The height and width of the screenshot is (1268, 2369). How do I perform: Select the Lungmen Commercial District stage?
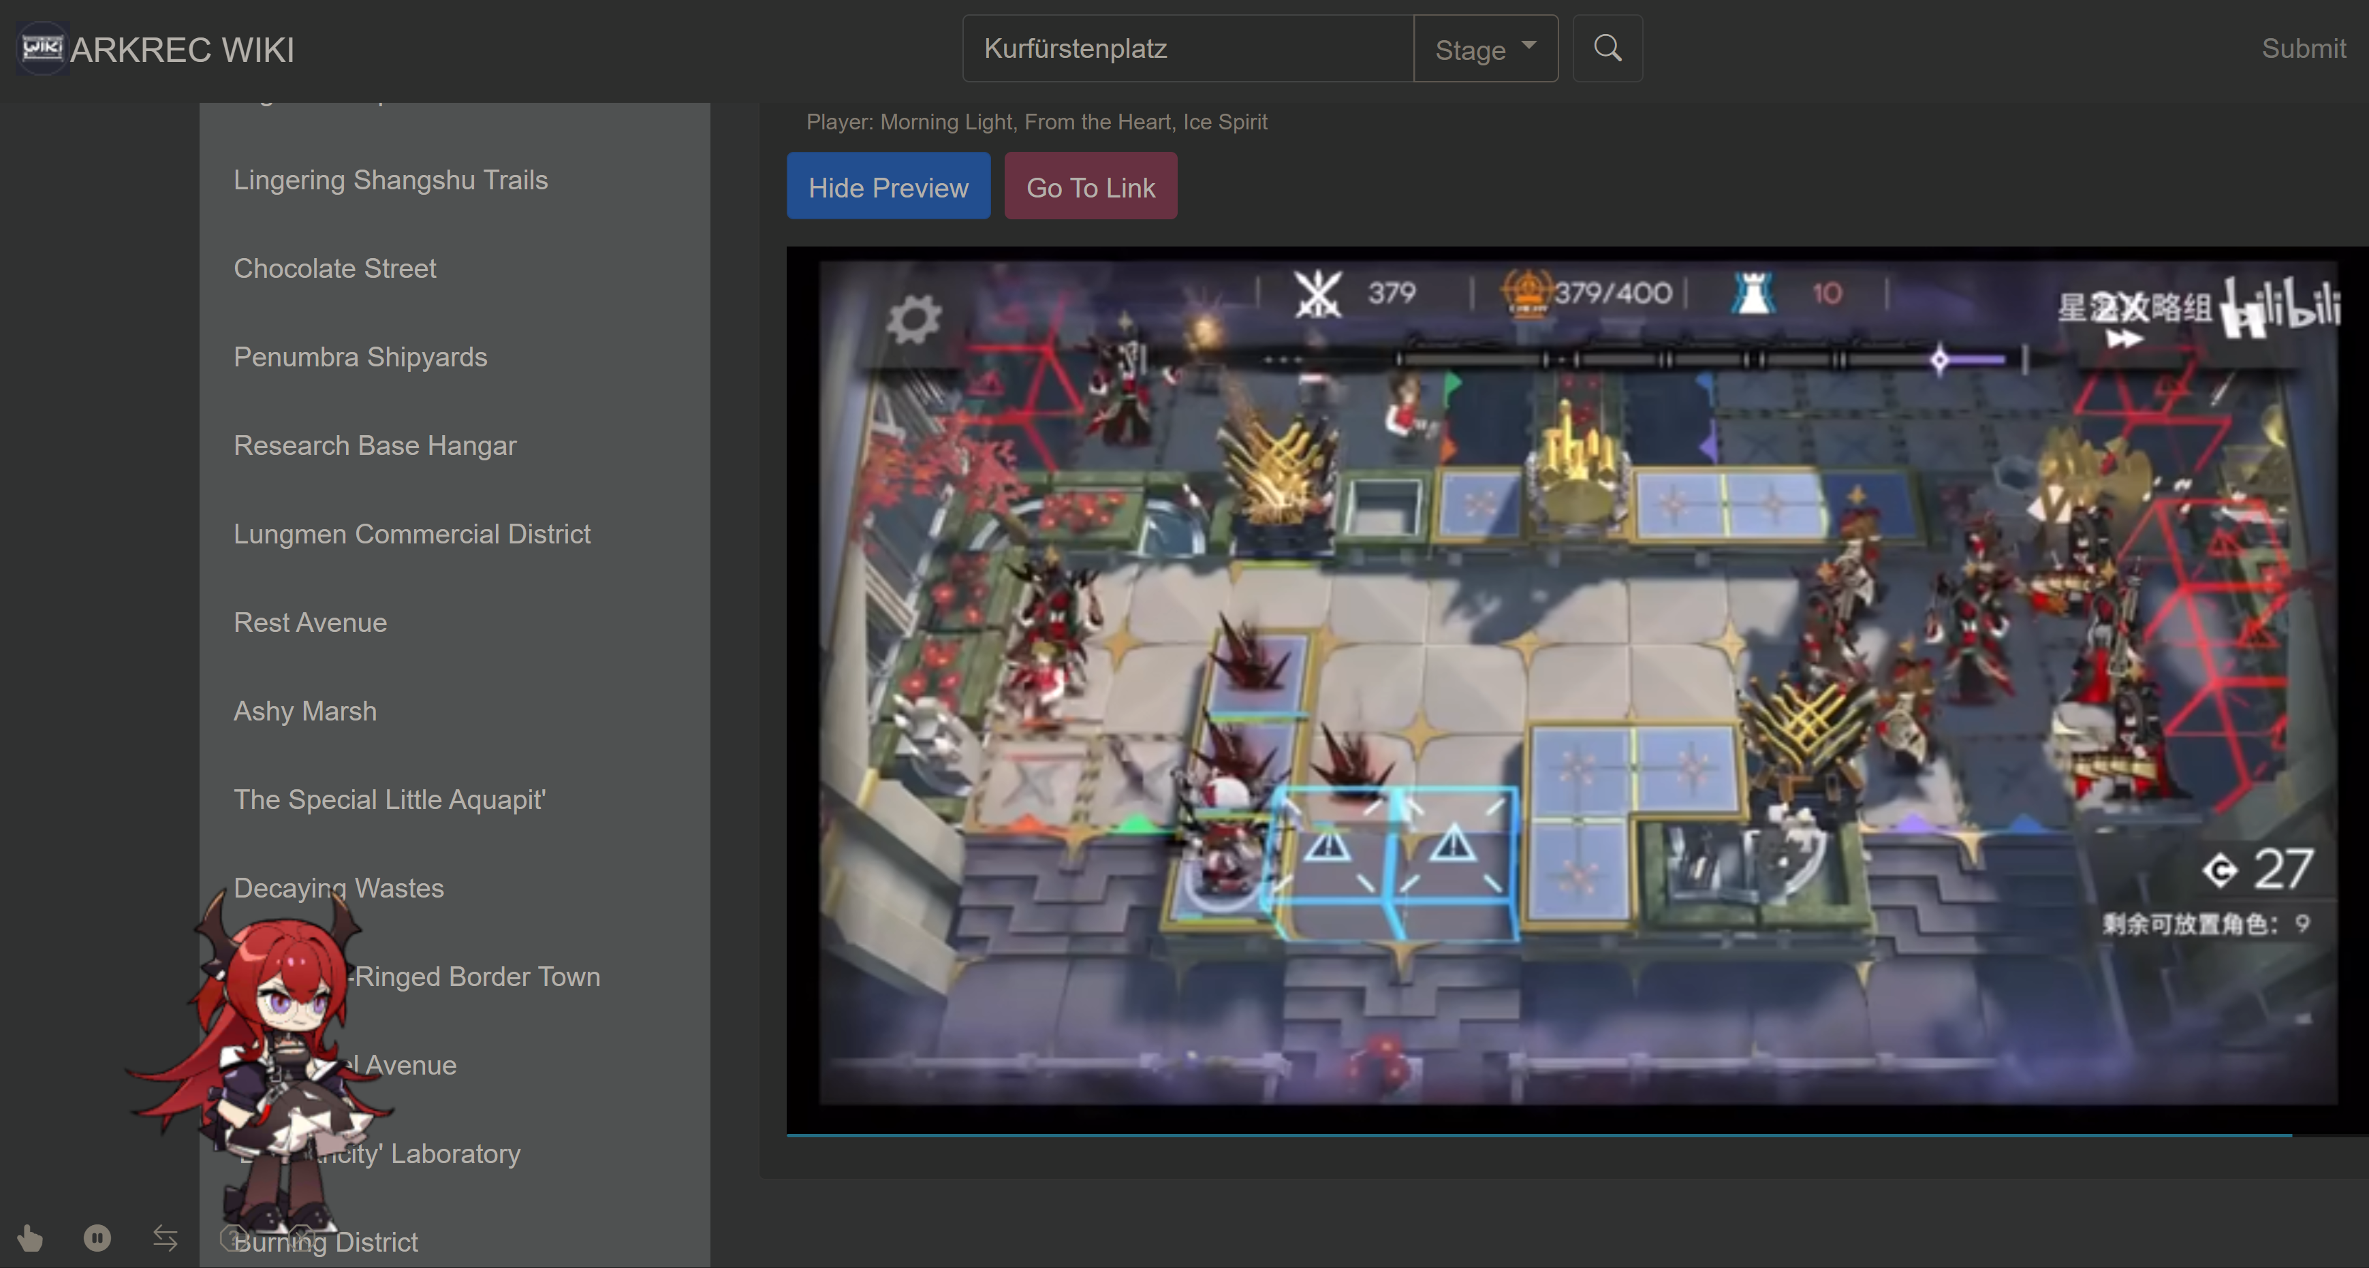(411, 533)
